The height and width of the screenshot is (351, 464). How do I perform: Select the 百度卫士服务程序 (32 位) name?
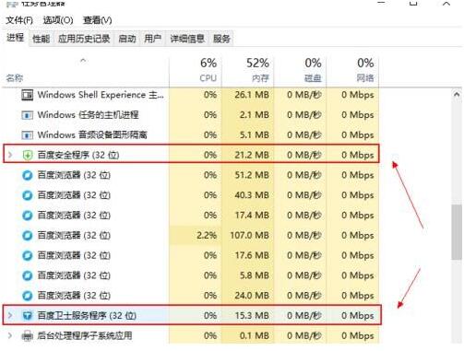pyautogui.click(x=87, y=315)
